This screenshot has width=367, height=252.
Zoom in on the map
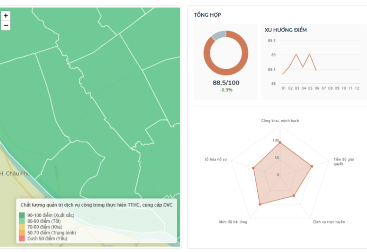click(6, 16)
